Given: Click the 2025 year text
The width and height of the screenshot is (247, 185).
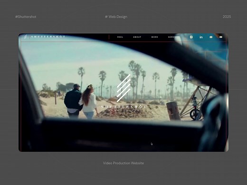Looking at the screenshot, I should click(227, 17).
